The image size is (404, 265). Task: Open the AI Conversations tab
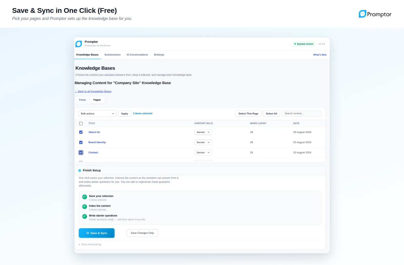click(x=137, y=55)
